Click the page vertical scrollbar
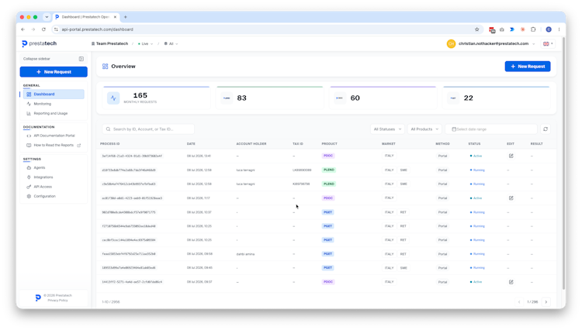 tap(564, 163)
